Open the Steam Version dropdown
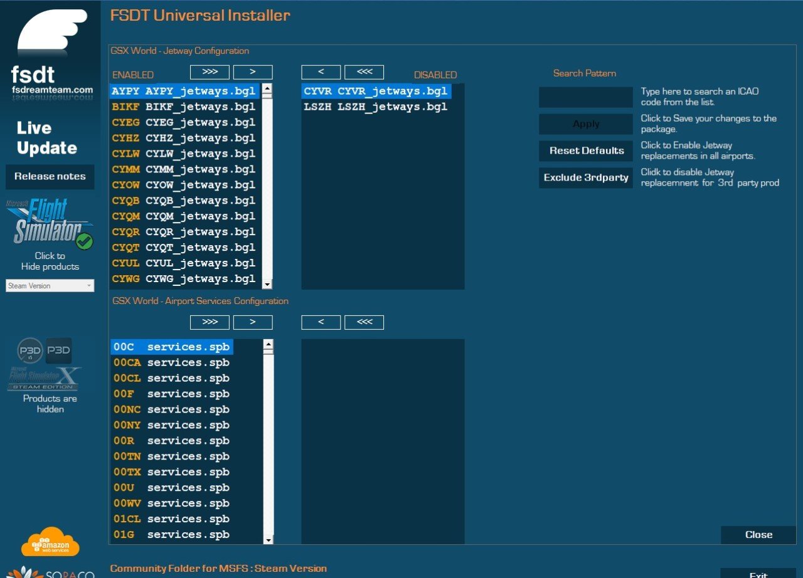The height and width of the screenshot is (578, 803). coord(50,285)
